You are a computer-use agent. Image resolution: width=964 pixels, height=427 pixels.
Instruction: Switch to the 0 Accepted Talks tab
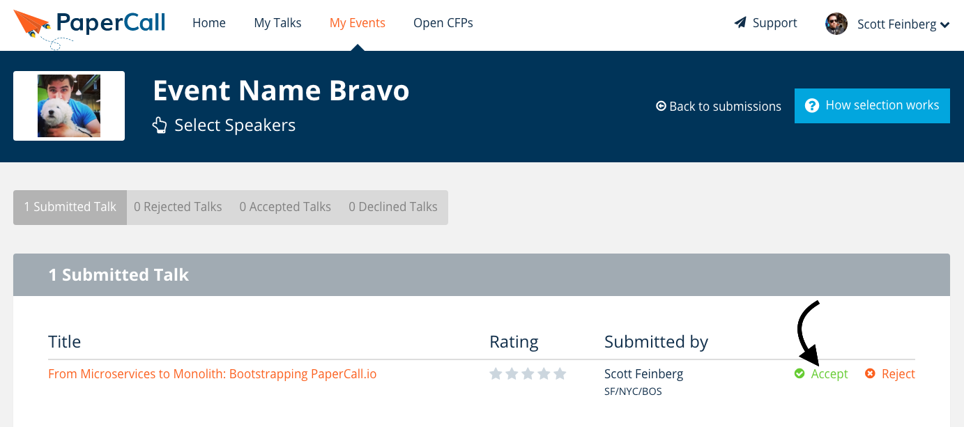click(x=285, y=207)
